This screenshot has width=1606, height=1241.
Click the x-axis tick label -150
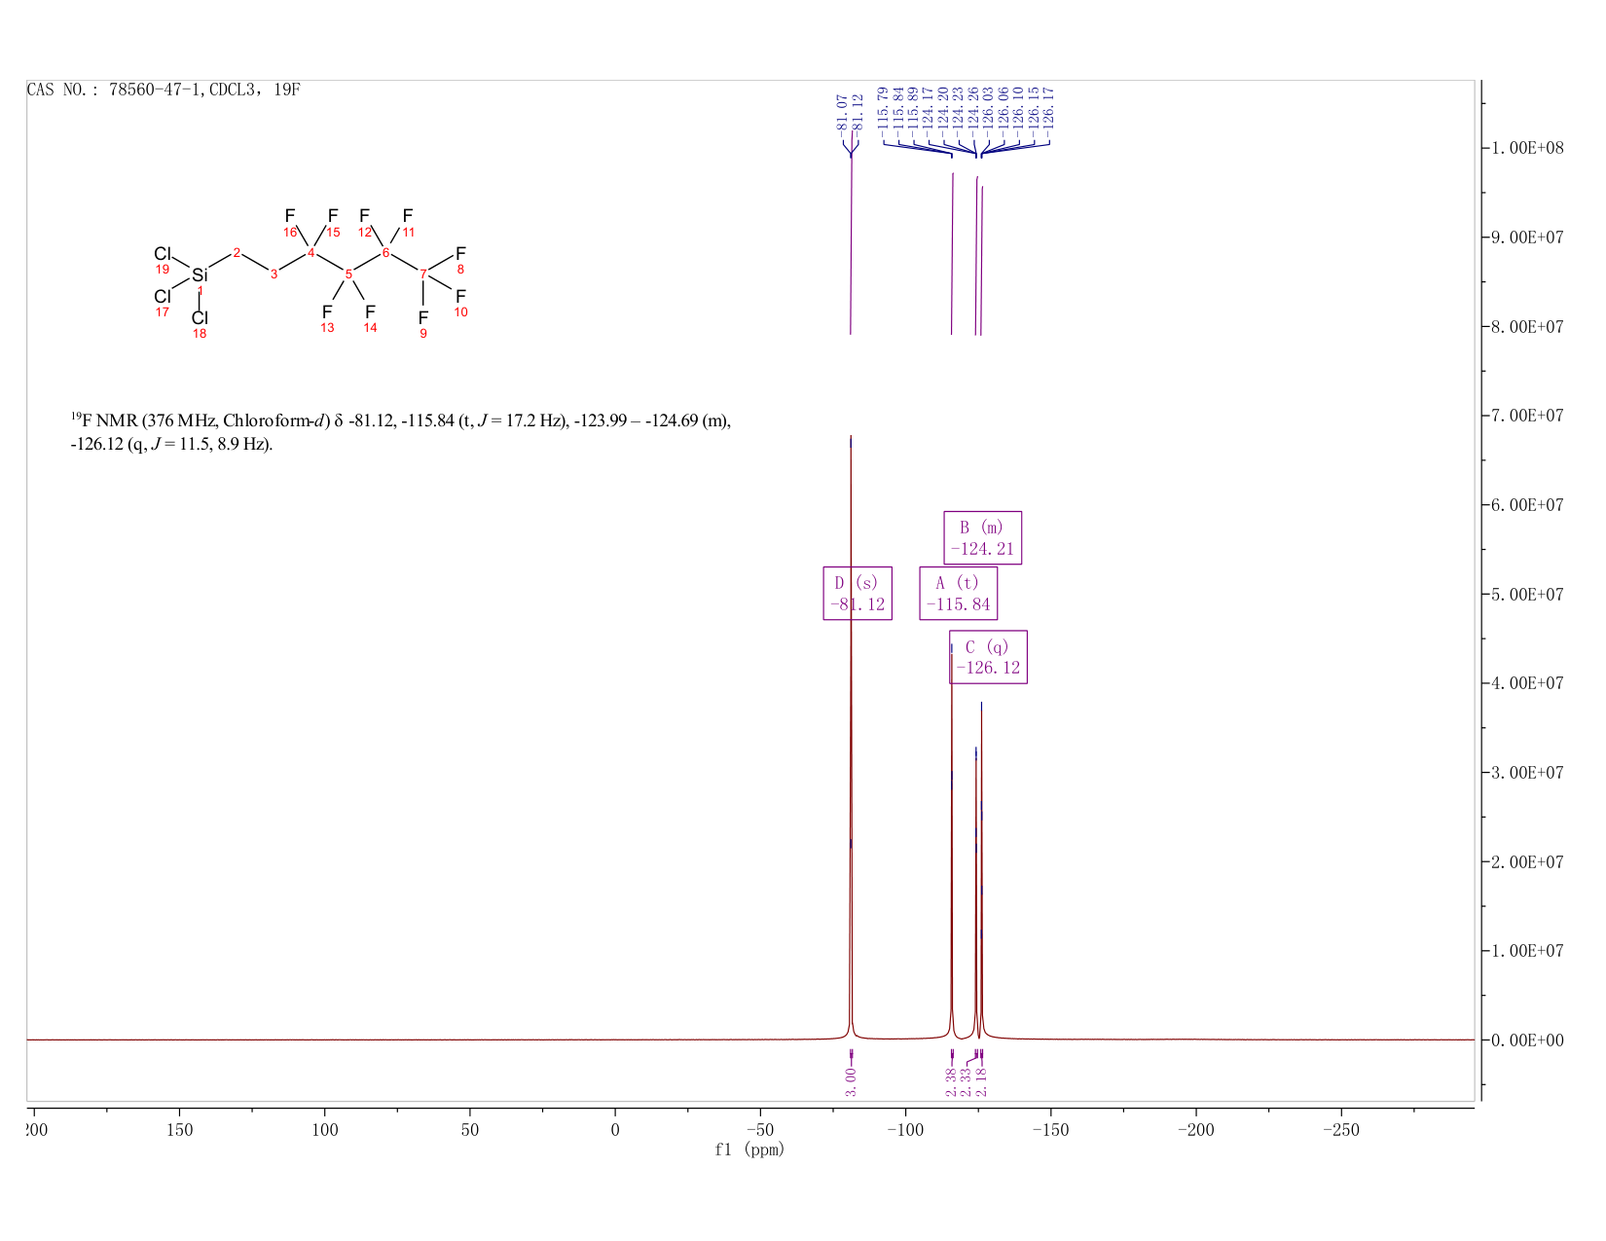[1050, 1130]
